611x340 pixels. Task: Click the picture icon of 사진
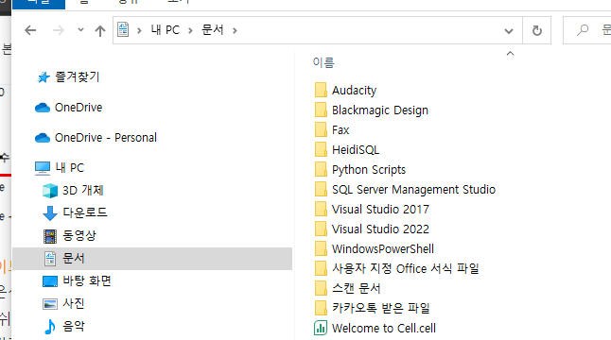point(50,304)
